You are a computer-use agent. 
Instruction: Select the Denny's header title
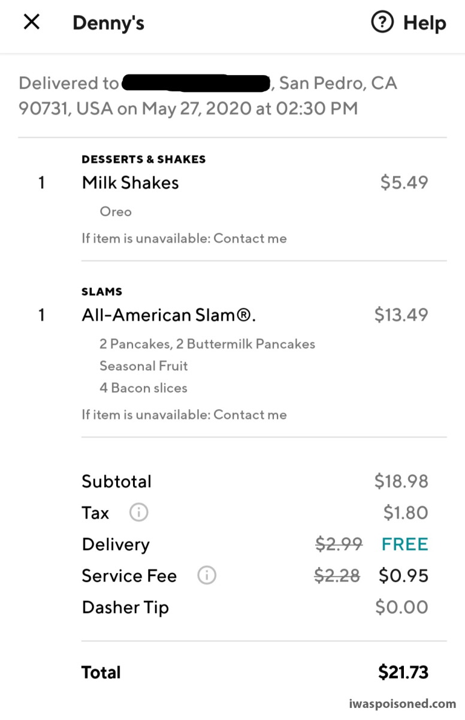tap(108, 23)
